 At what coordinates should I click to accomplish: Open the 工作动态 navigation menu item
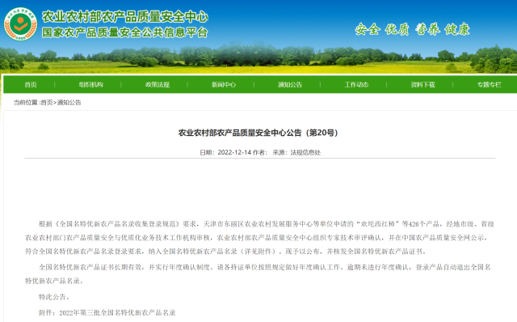coord(356,85)
